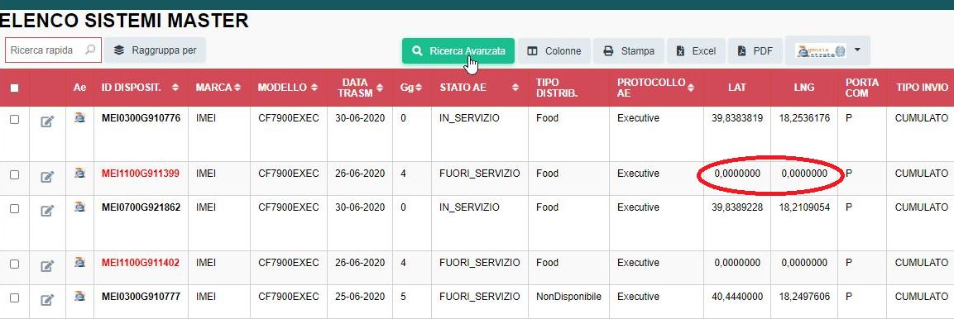Click Ae icon in MEI0300G910777 row

[x=79, y=297]
